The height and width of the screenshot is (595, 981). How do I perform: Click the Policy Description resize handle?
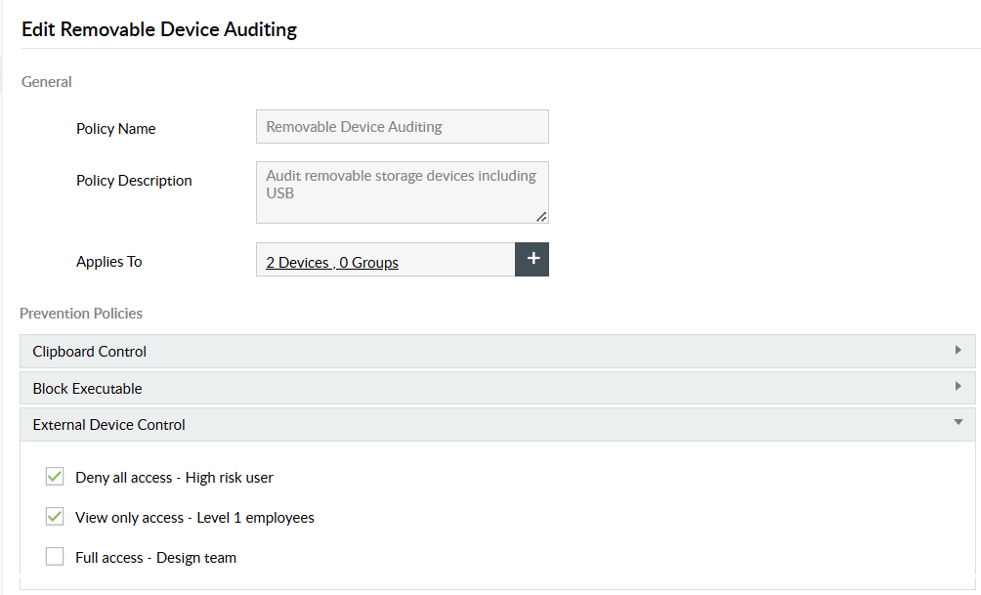pos(541,217)
